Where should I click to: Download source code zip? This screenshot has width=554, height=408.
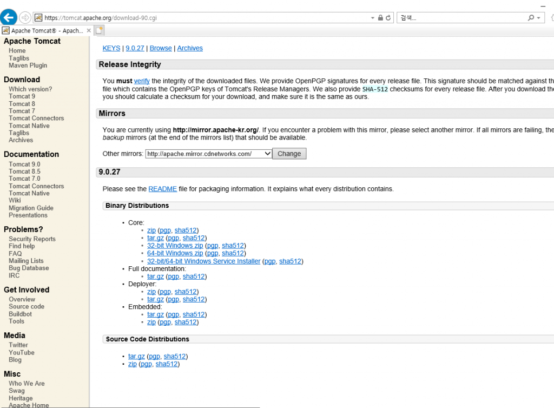pyautogui.click(x=133, y=364)
